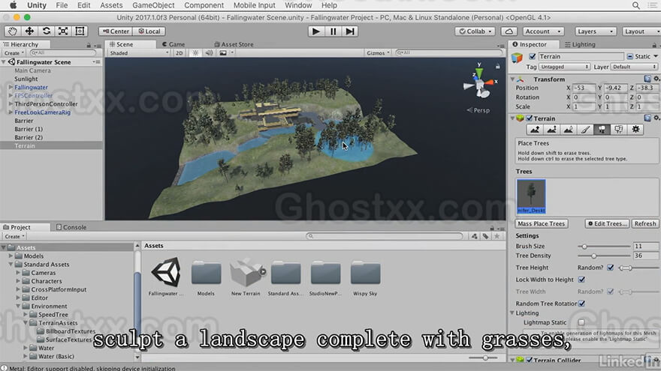The width and height of the screenshot is (661, 371).
Task: Open the Apple menu
Action: 13,5
